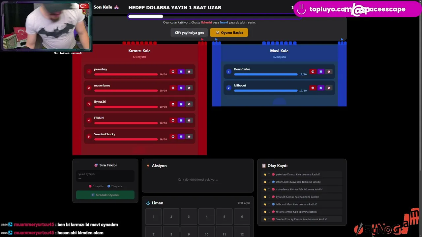Click the purple swap icon for maverlanos
The width and height of the screenshot is (422, 237).
pos(181,88)
